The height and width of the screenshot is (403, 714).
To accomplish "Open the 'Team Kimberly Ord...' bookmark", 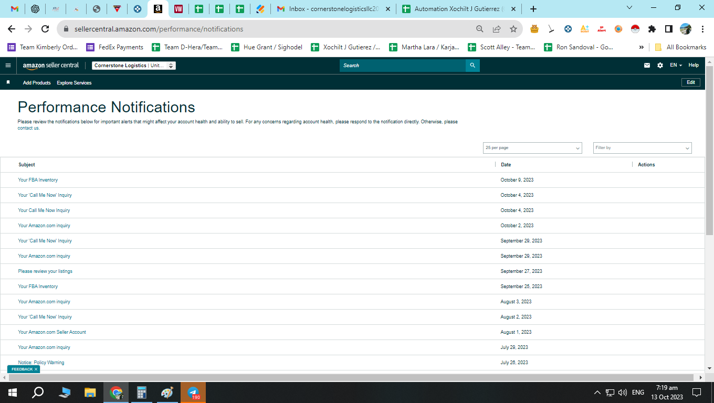I will pyautogui.click(x=43, y=47).
